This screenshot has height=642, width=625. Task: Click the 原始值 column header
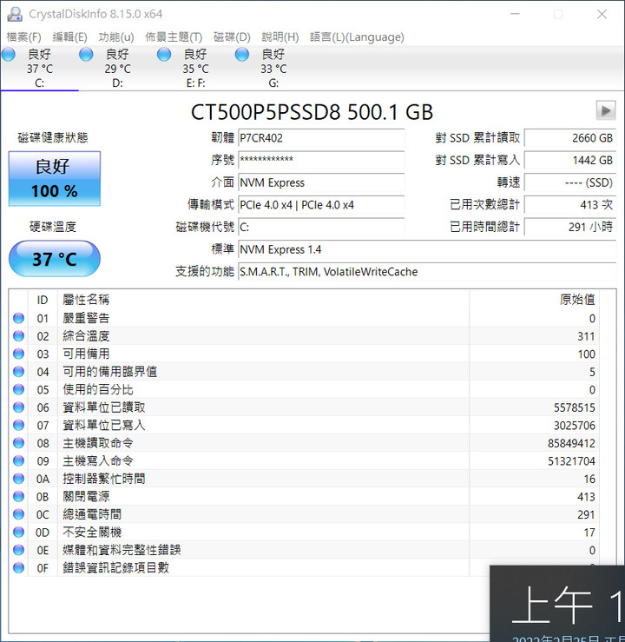[x=534, y=300]
